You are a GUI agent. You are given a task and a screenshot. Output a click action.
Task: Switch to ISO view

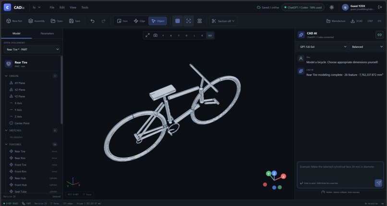point(210,35)
